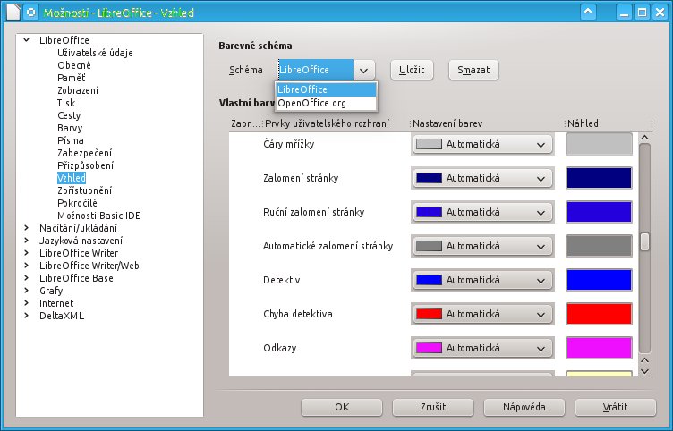Click the Uložit button
This screenshot has width=673, height=431.
412,70
